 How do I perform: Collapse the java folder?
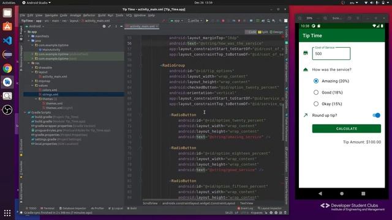pyautogui.click(x=29, y=41)
